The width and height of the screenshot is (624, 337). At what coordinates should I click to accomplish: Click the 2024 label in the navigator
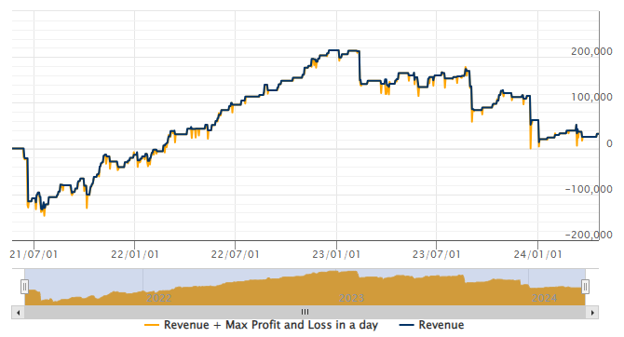point(545,298)
